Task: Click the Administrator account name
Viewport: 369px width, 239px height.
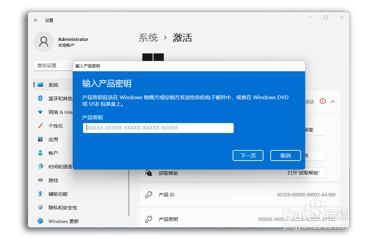Action: coord(73,39)
